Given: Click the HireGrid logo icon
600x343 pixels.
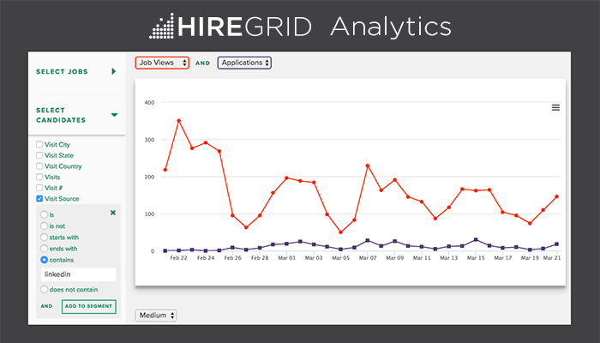Looking at the screenshot, I should click(161, 26).
